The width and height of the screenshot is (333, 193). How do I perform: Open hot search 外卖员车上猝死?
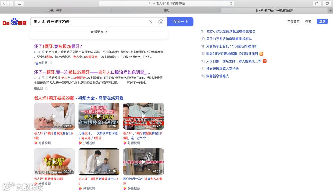point(232,46)
